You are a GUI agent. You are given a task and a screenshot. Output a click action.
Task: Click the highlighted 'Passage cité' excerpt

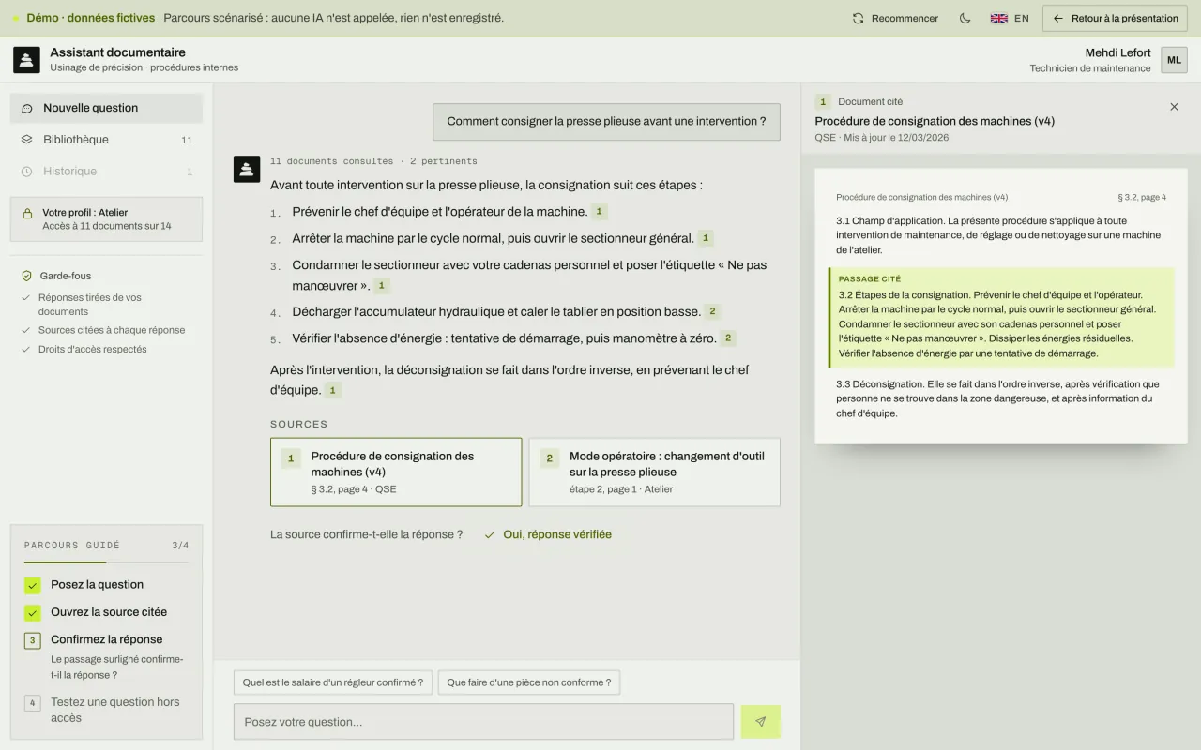(x=1001, y=317)
